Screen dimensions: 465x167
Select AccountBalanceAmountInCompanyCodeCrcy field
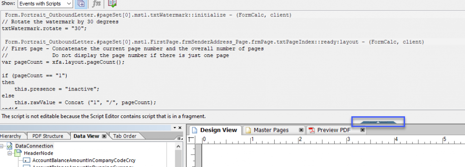(x=84, y=161)
